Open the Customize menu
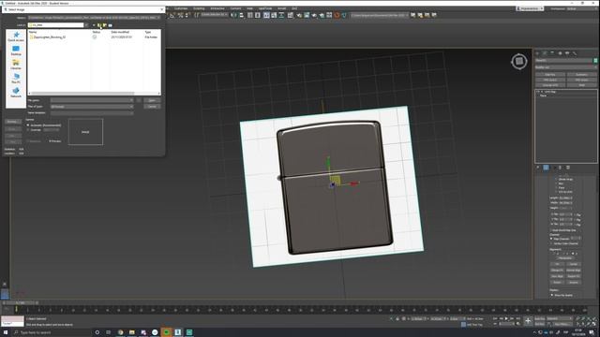This screenshot has height=337, width=600. (x=181, y=8)
